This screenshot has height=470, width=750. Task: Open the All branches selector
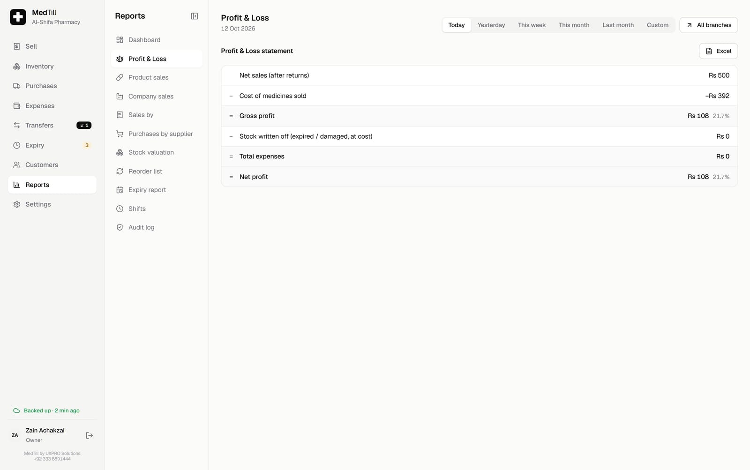click(708, 25)
